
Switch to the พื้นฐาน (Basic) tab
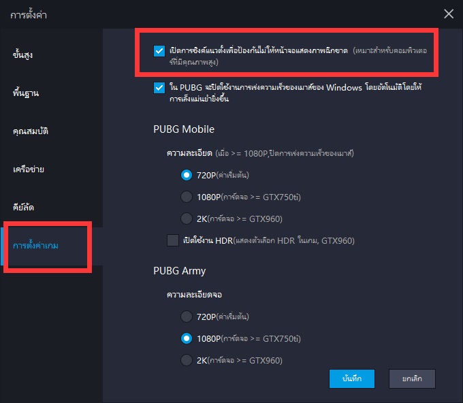pyautogui.click(x=25, y=92)
